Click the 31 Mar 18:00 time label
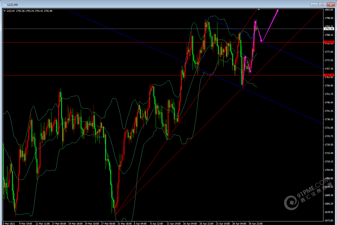 pos(124,223)
